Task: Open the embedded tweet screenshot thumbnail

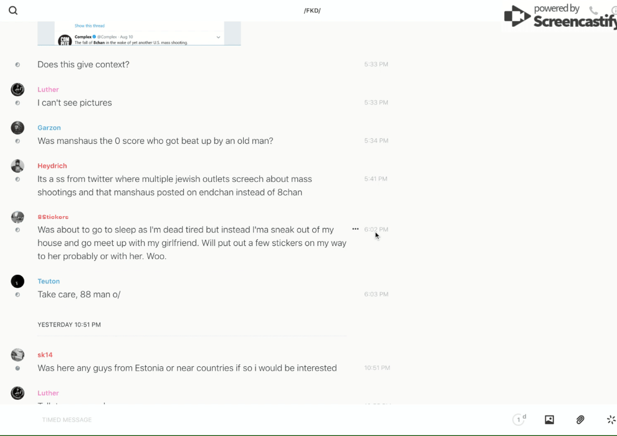Action: [139, 34]
